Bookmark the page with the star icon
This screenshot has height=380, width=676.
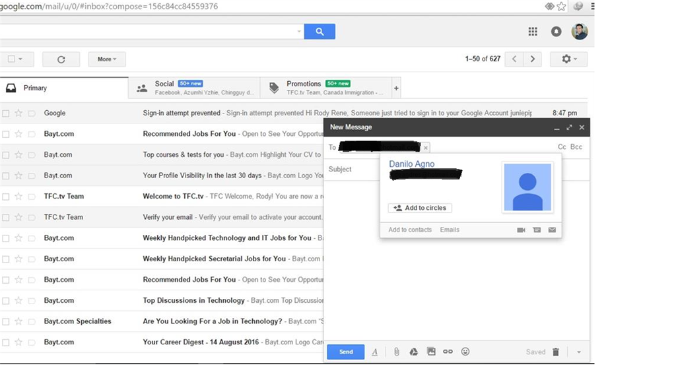561,6
